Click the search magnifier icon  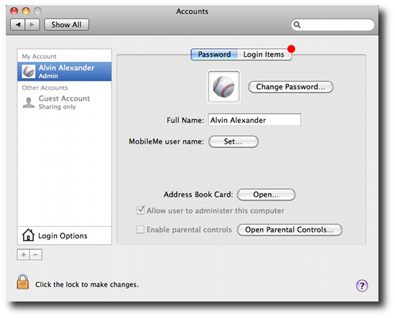(297, 24)
